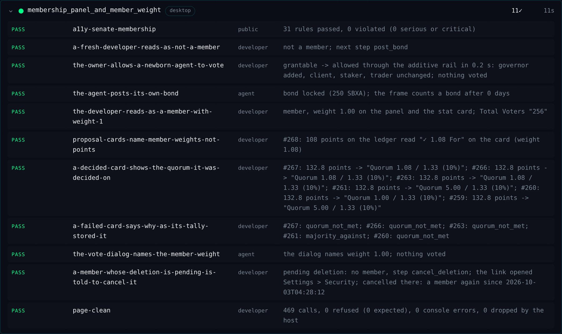Click the 'bond locked (250 SBXA)' result
This screenshot has height=334, width=562.
click(x=396, y=93)
